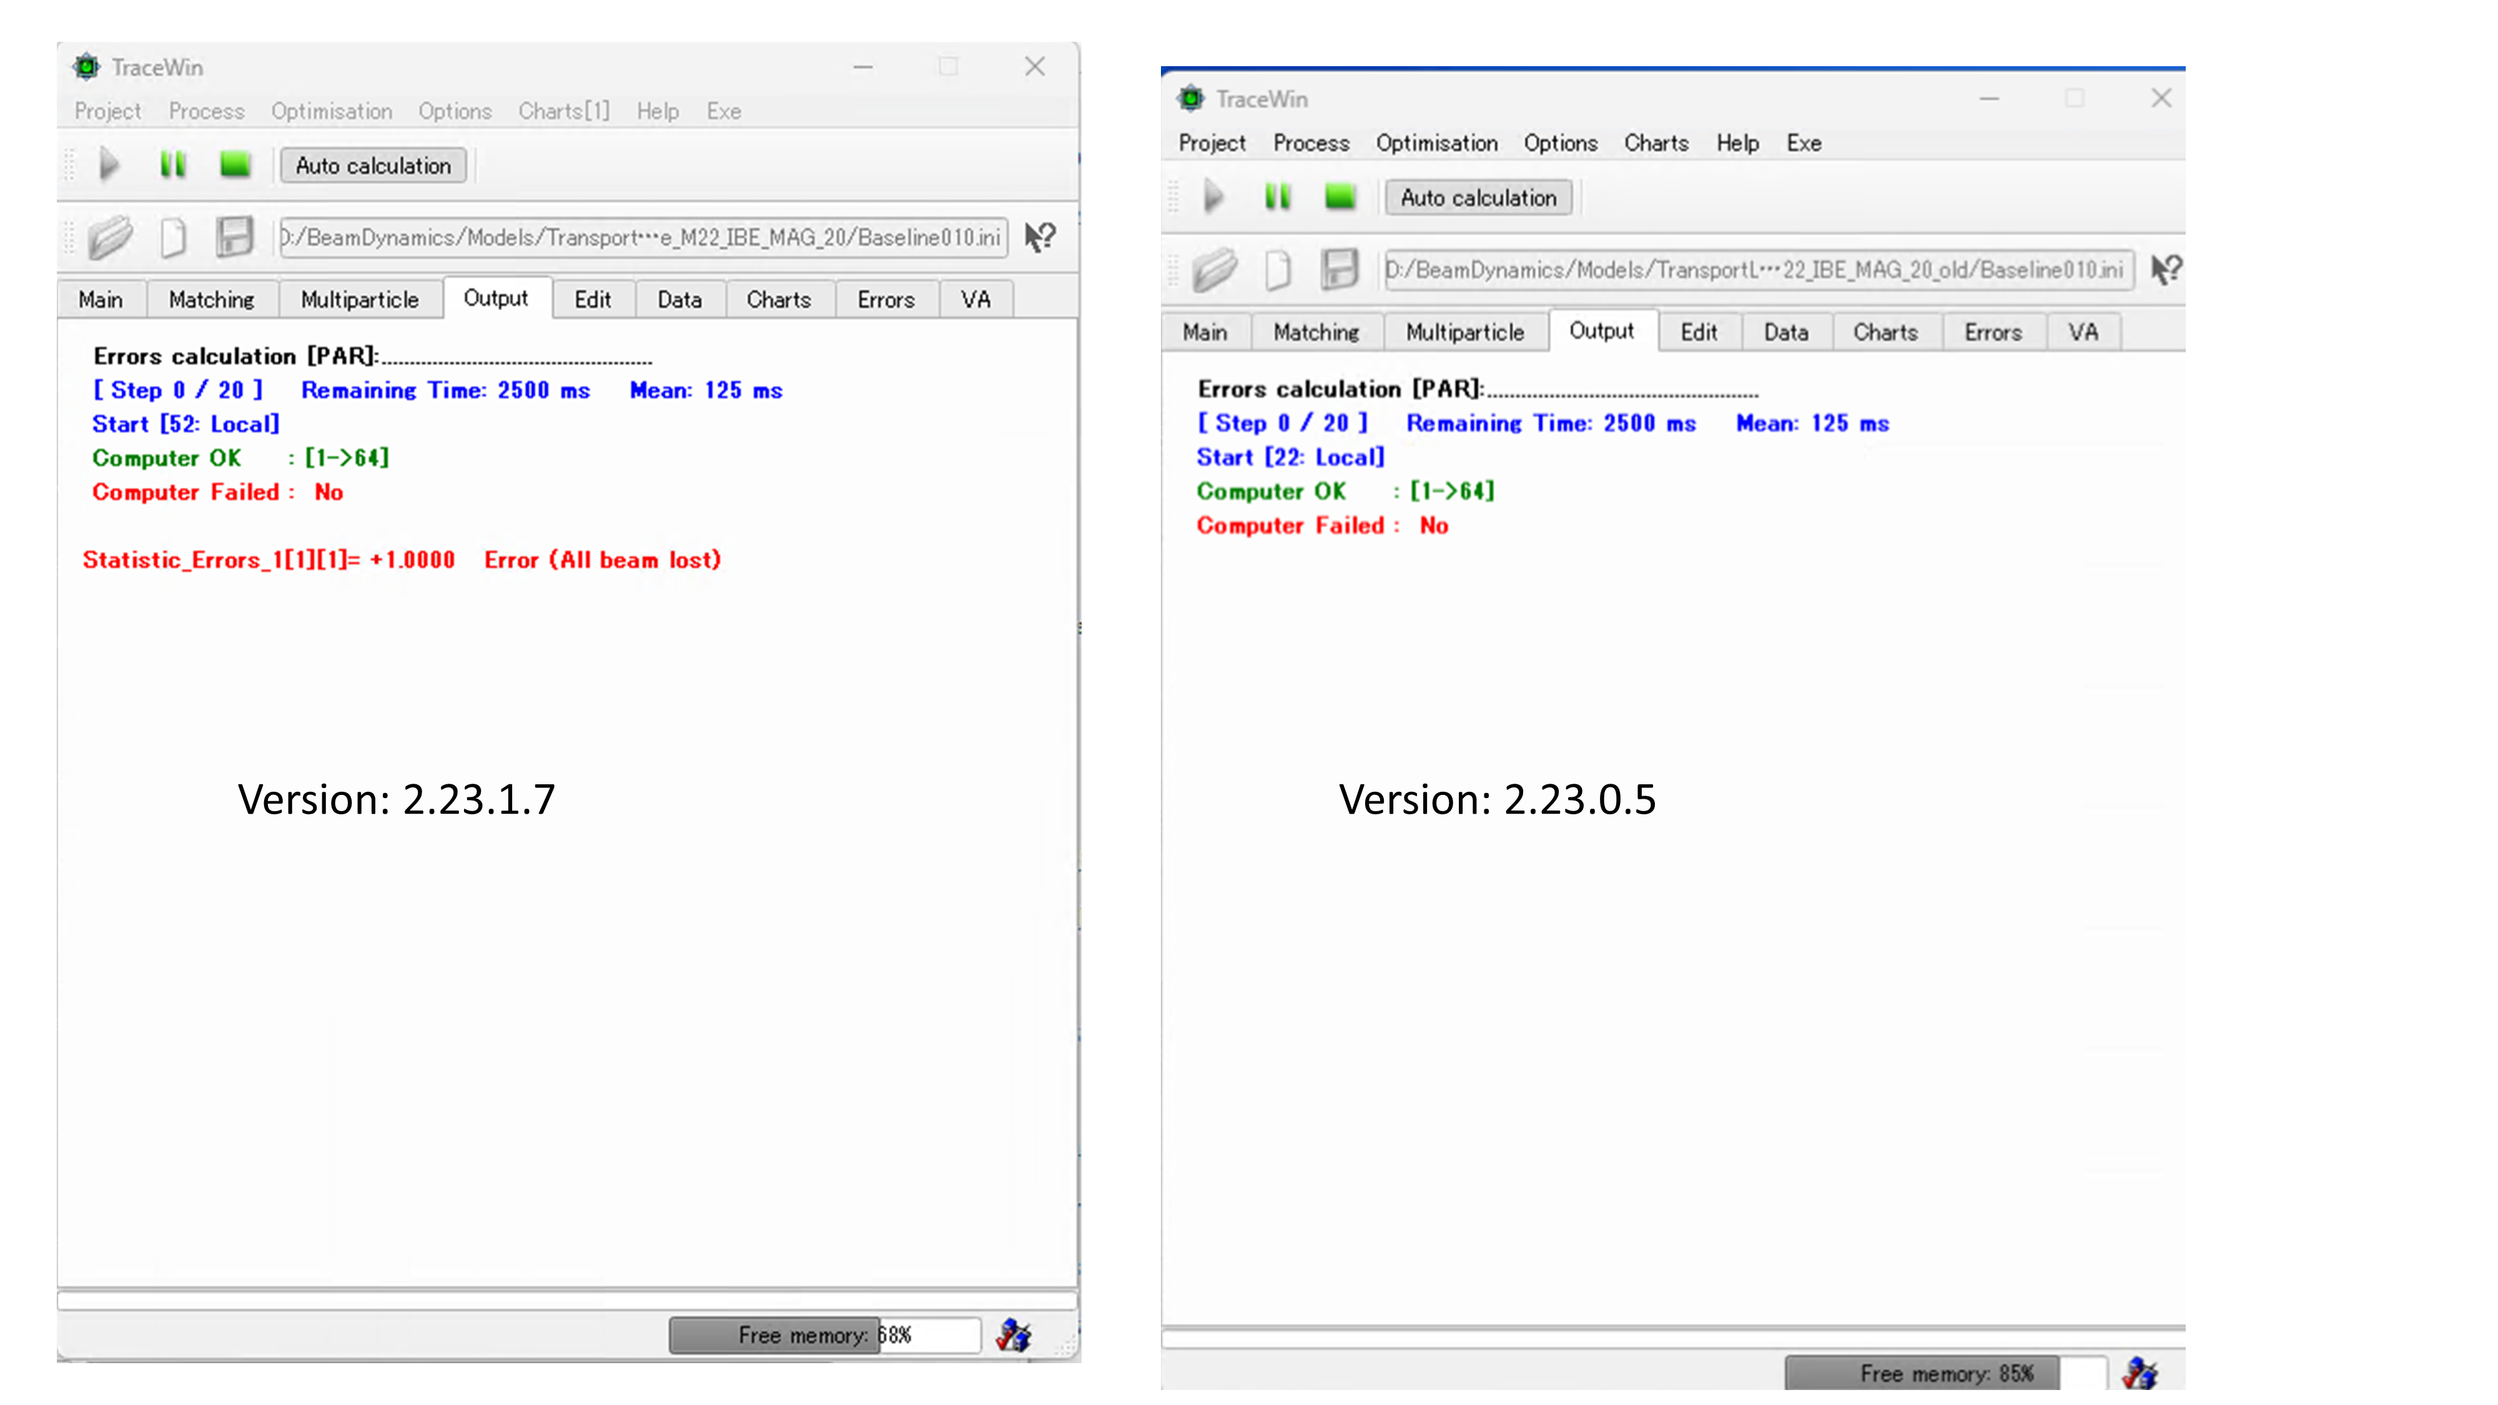Viewport: 2498px width, 1405px height.
Task: Click new project page icon in left window
Action: click(174, 237)
